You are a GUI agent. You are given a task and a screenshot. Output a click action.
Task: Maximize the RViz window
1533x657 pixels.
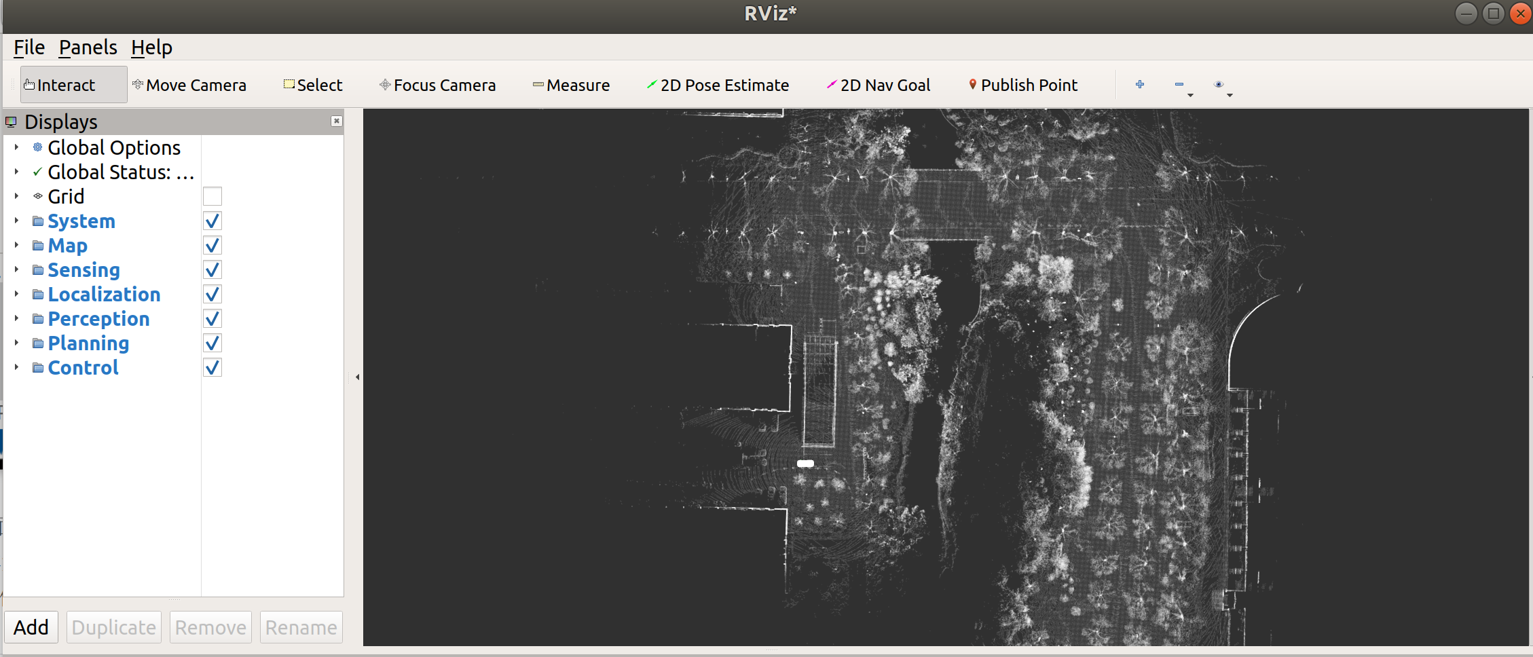(1494, 13)
